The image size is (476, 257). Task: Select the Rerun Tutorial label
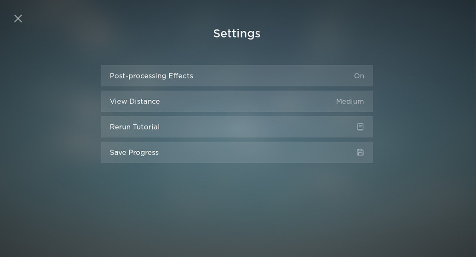point(135,127)
